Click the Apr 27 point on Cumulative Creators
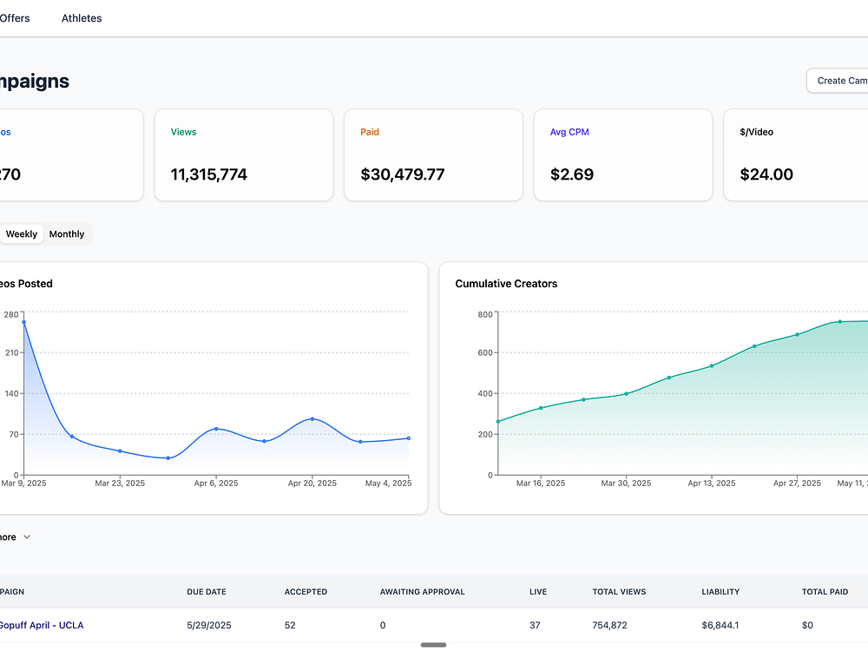868x651 pixels. (797, 335)
